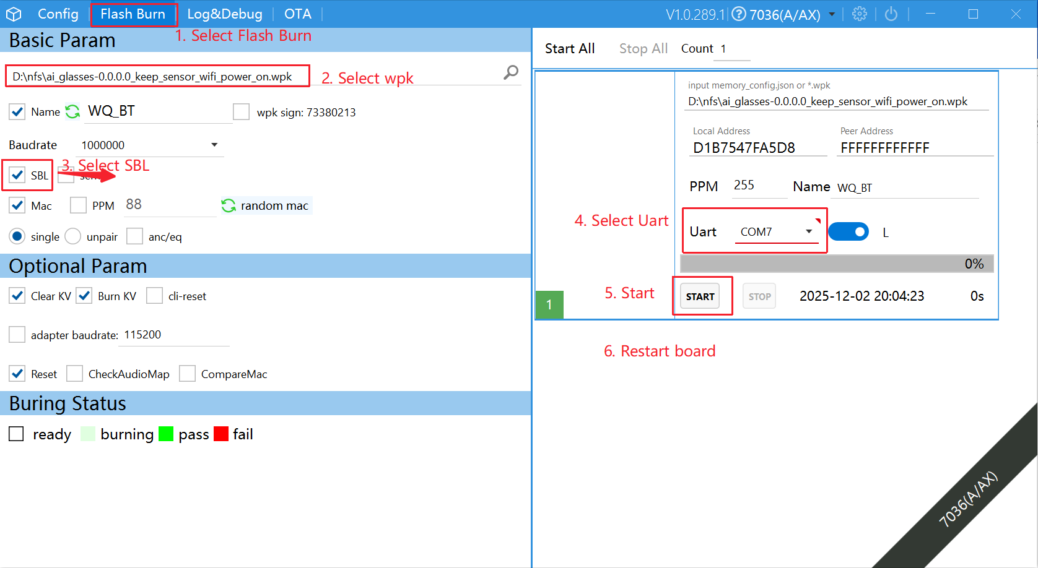
Task: Switch to the Log&Debug tab
Action: [224, 14]
